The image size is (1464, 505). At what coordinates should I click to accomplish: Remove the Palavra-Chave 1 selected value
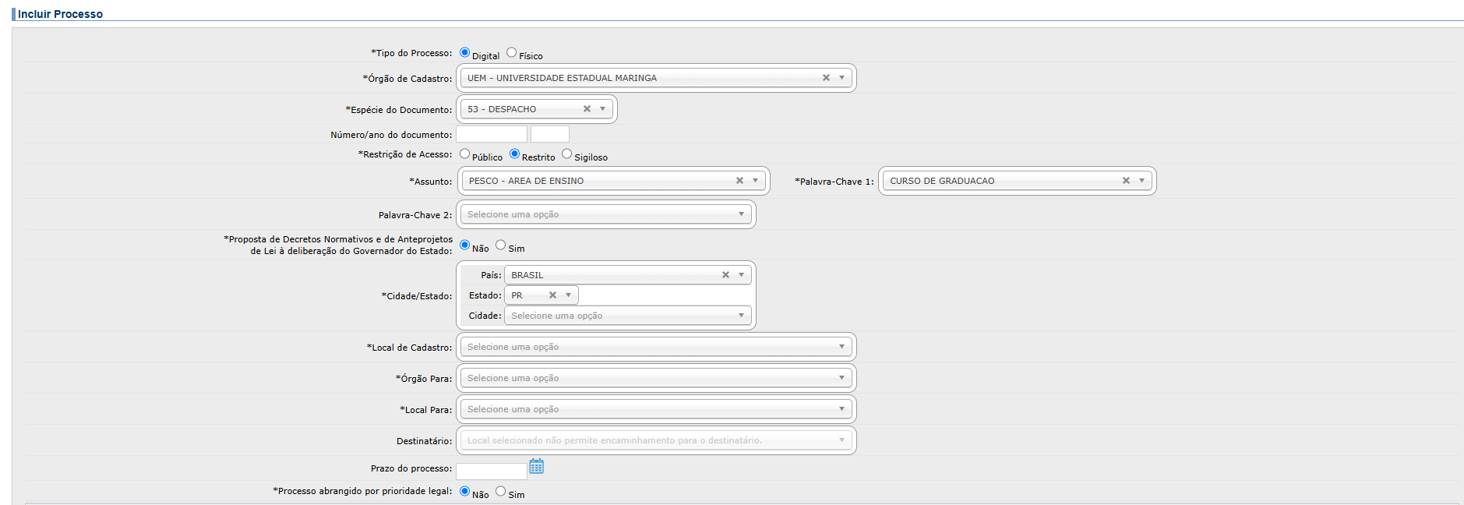(x=1126, y=181)
